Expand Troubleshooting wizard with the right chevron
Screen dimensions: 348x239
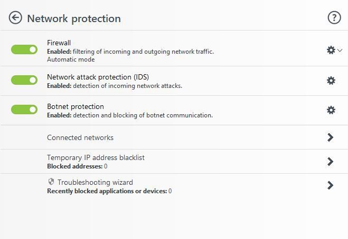point(330,185)
